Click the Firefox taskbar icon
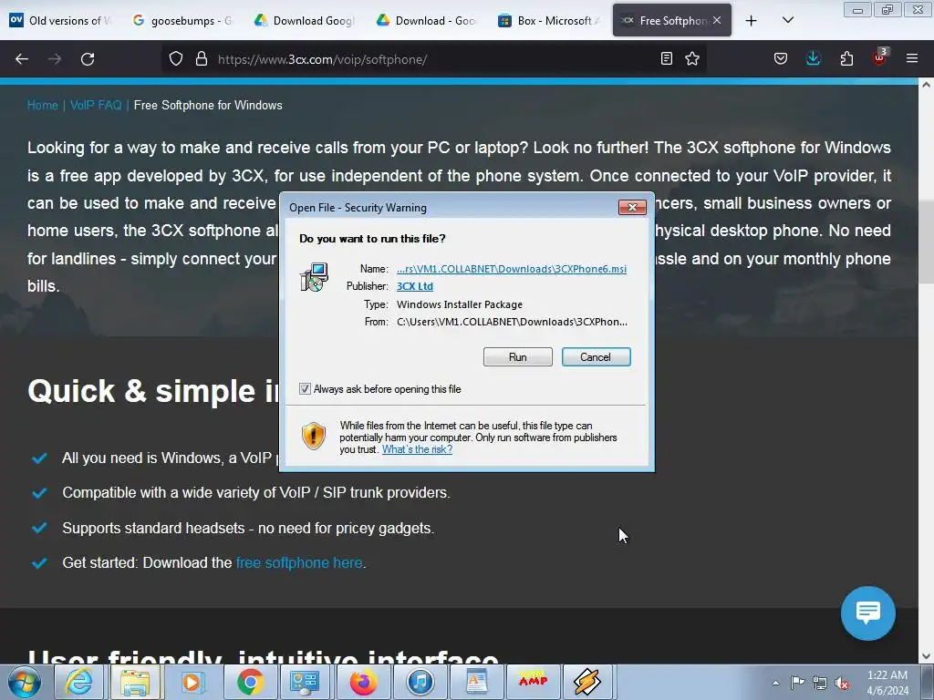The image size is (934, 700). (x=363, y=682)
